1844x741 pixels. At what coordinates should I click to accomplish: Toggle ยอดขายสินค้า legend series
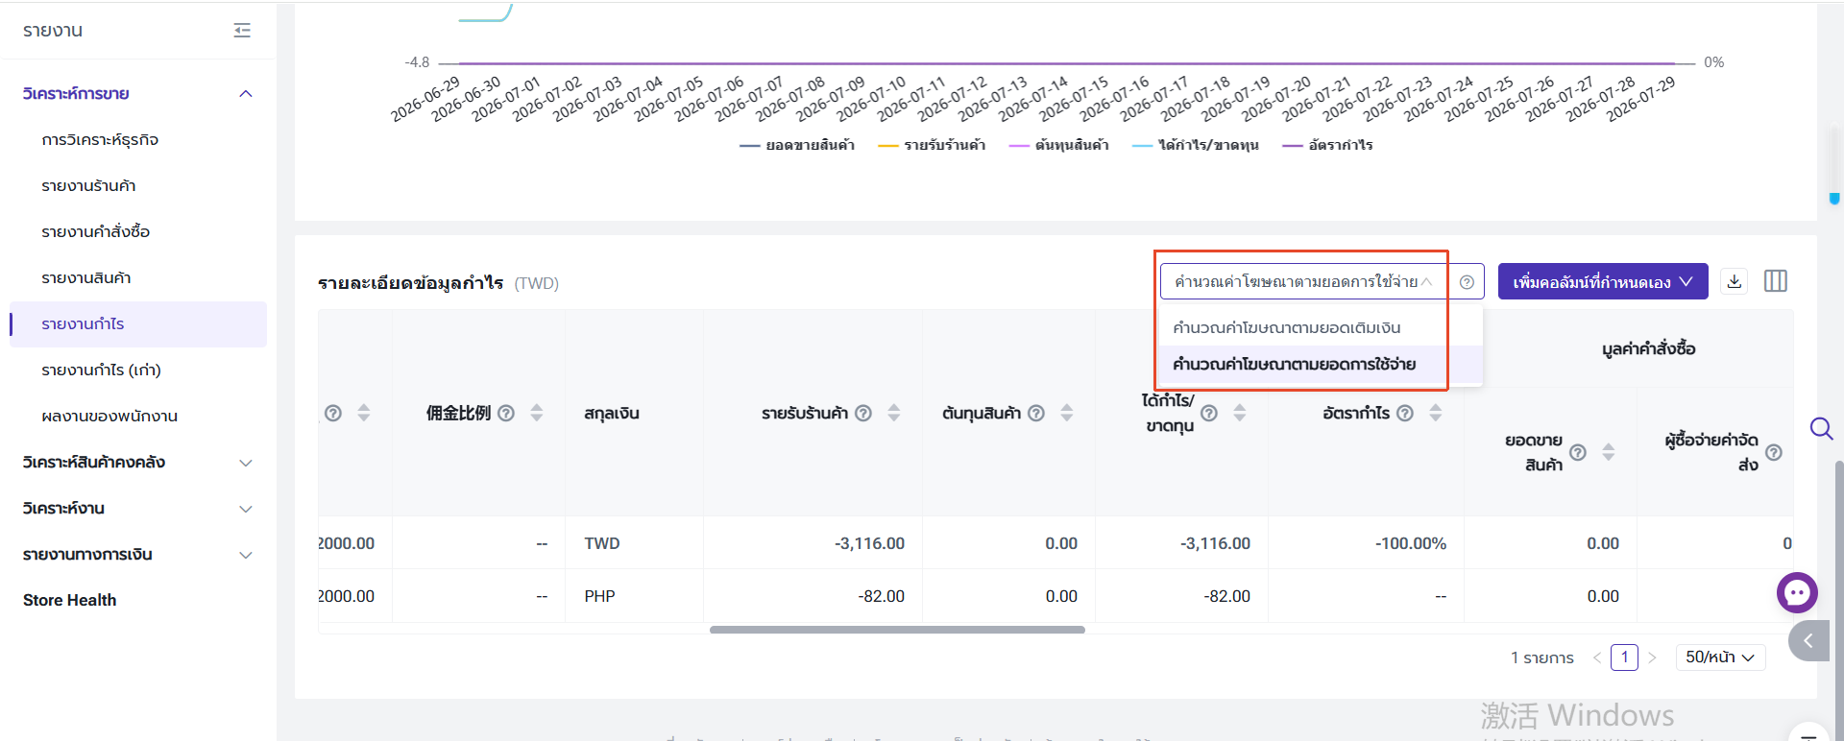coord(797,145)
